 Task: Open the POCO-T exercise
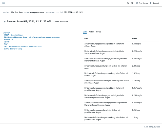click(x=7, y=42)
